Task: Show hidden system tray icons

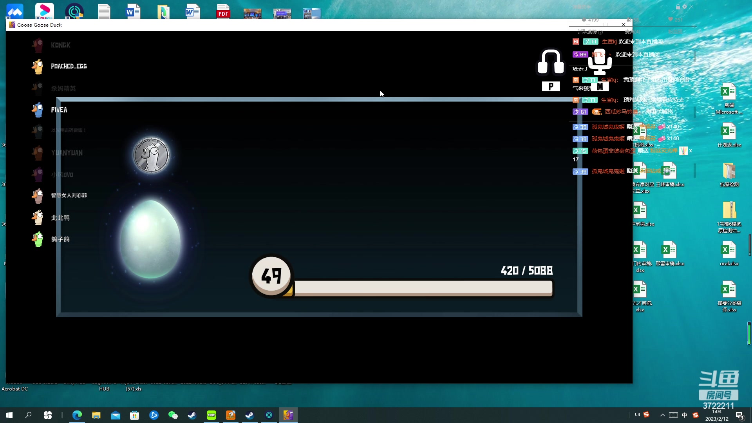Action: pos(663,415)
